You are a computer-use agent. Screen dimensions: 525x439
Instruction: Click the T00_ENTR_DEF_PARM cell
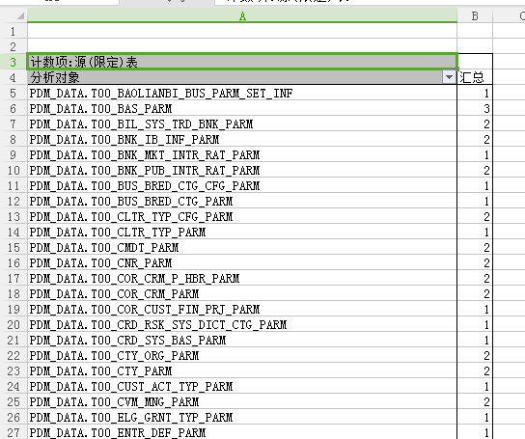click(242, 432)
